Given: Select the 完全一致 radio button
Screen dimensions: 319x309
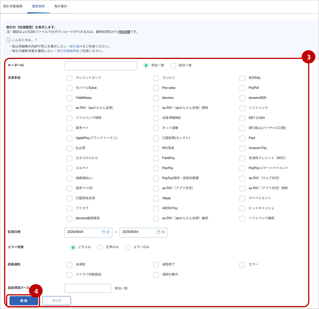Looking at the screenshot, I should click(146, 65).
